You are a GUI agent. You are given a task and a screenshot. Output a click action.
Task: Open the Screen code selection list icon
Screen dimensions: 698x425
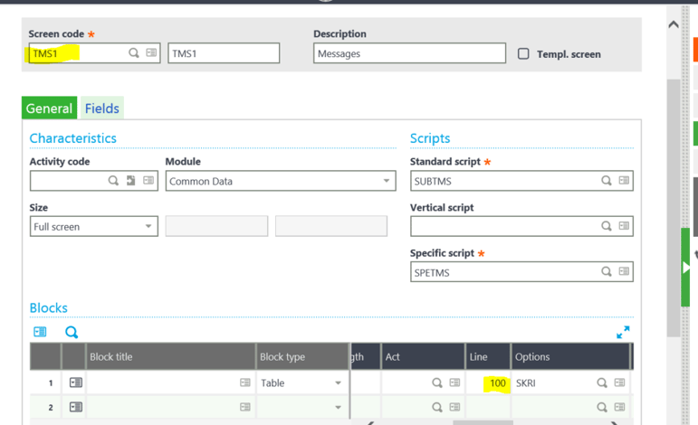[151, 53]
